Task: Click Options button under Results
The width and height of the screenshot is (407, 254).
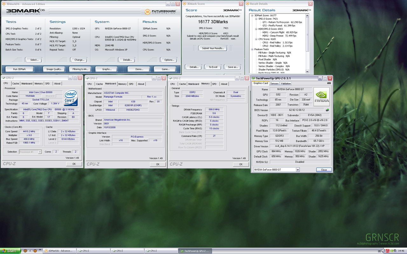Action: point(169,60)
